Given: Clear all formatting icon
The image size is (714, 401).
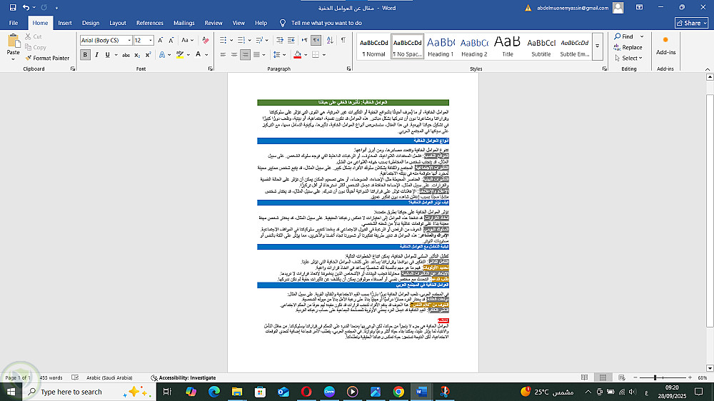Looking at the screenshot, I should (206, 40).
